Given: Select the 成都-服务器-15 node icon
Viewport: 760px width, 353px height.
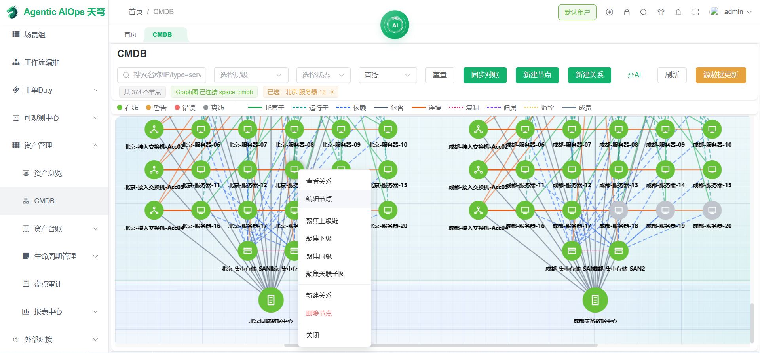Looking at the screenshot, I should coord(712,170).
